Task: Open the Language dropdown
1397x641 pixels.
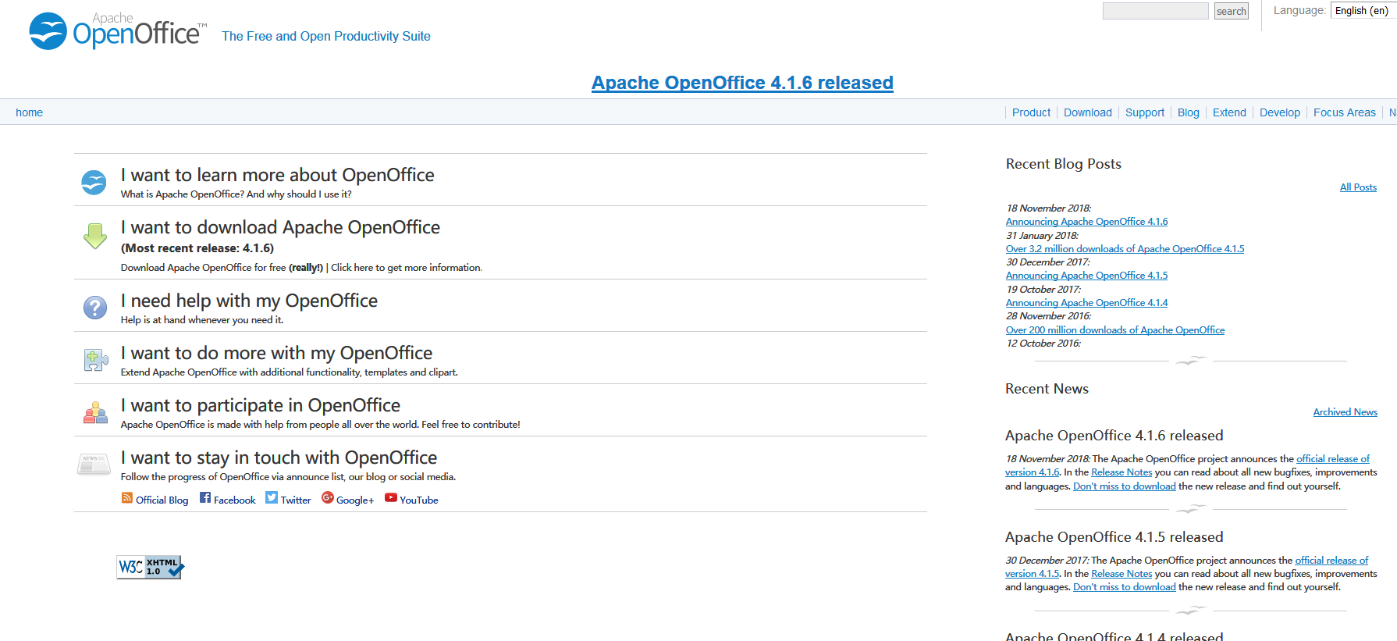Action: pyautogui.click(x=1363, y=10)
